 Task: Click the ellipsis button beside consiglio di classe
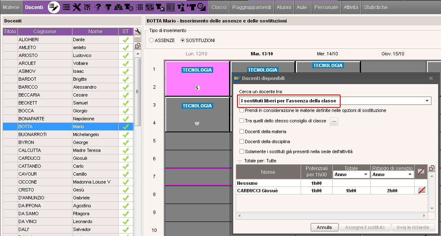334,121
